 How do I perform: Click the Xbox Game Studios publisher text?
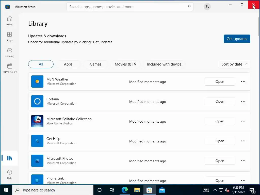coord(59,123)
